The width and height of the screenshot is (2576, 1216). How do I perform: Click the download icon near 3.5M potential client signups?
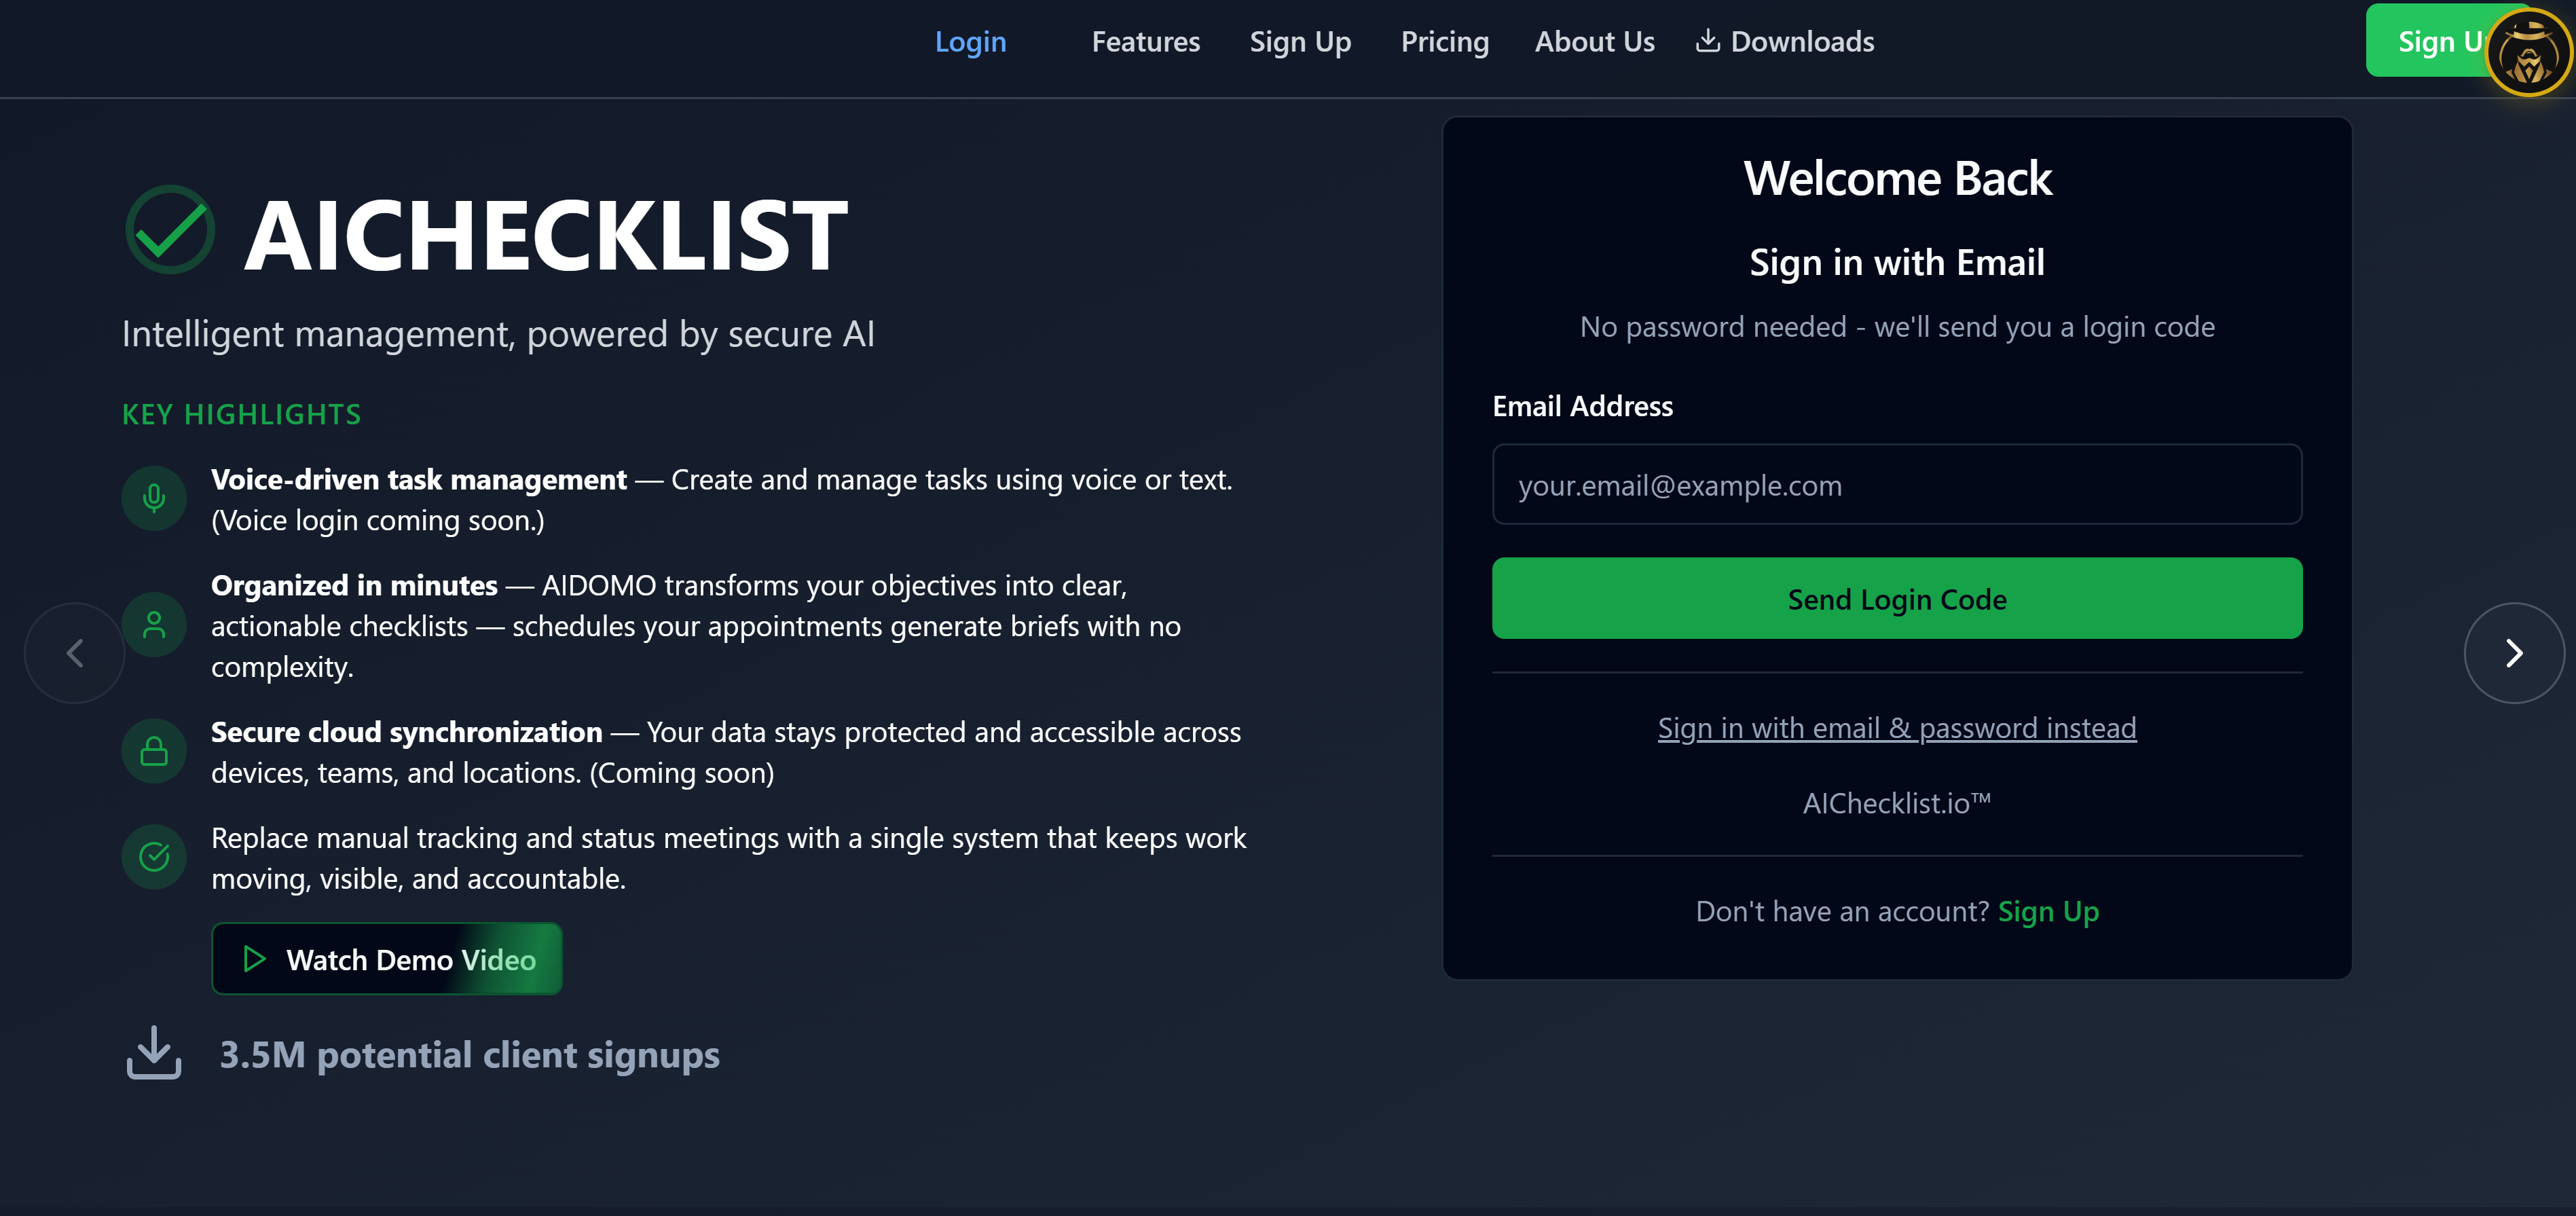[x=154, y=1053]
